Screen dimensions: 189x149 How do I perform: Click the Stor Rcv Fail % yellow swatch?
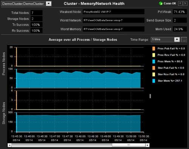pyautogui.click(x=153, y=74)
